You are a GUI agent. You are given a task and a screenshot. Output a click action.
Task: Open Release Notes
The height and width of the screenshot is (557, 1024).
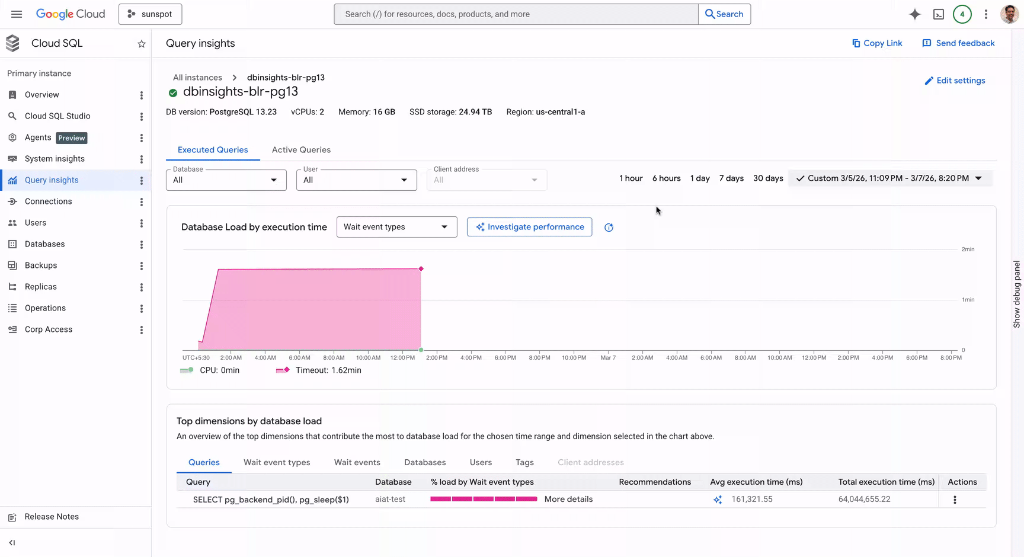point(52,517)
